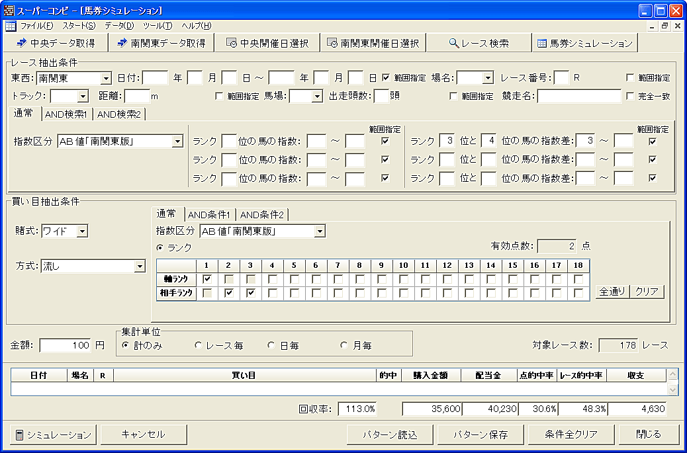The width and height of the screenshot is (687, 453).
Task: Click the 買い目 column header
Action: coord(244,375)
